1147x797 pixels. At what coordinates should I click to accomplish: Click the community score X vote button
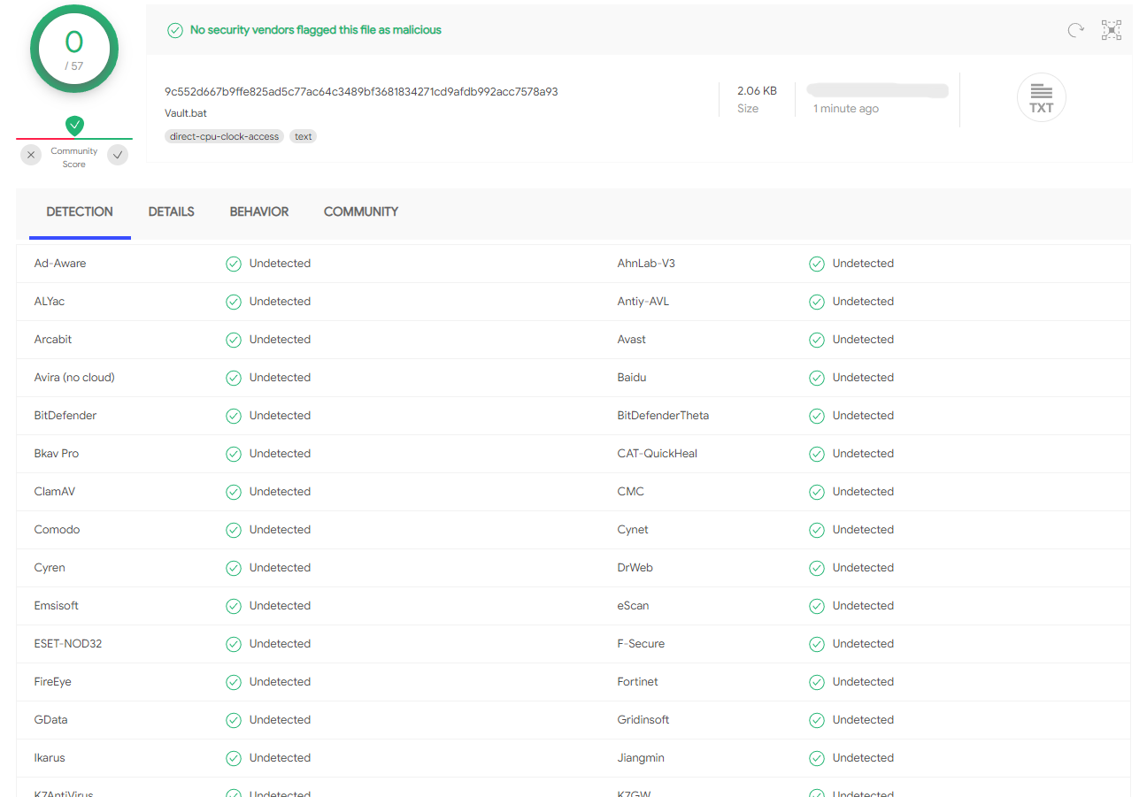31,155
